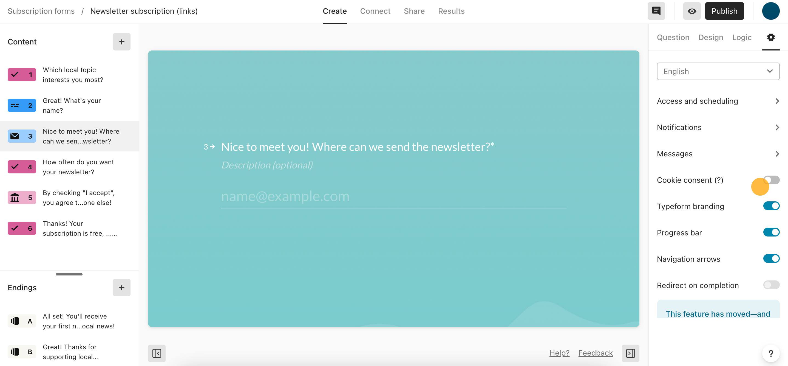Click the name@example.com email input field
788x366 pixels.
click(393, 196)
